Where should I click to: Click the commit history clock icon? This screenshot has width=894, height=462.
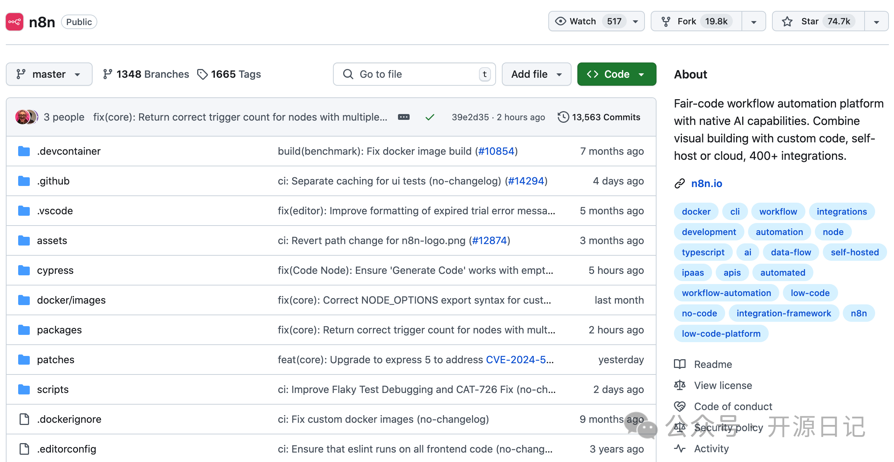coord(563,117)
